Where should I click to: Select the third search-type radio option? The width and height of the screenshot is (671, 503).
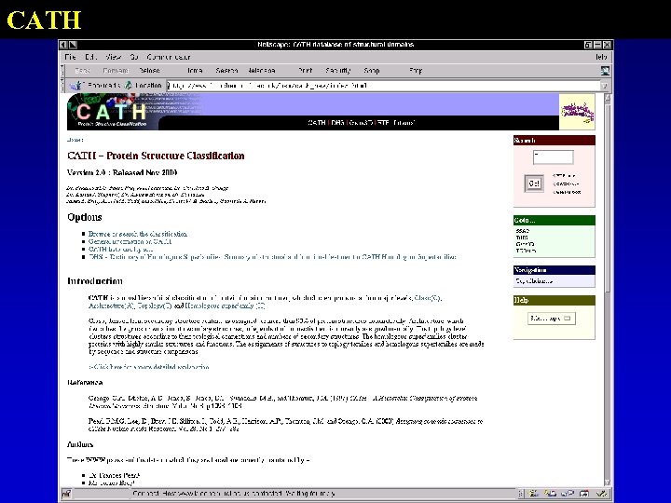[x=554, y=192]
